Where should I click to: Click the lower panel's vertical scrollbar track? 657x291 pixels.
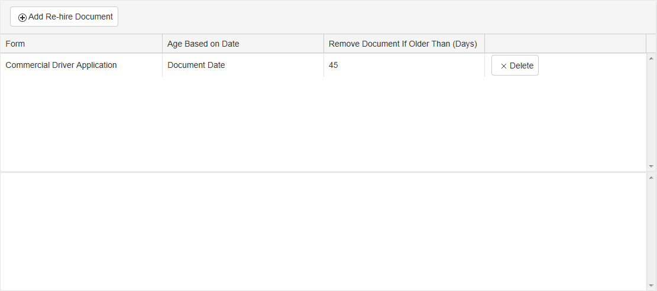point(651,231)
